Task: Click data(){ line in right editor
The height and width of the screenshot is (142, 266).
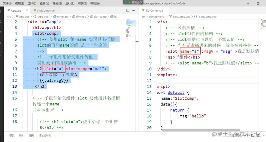Action: [x=169, y=104]
